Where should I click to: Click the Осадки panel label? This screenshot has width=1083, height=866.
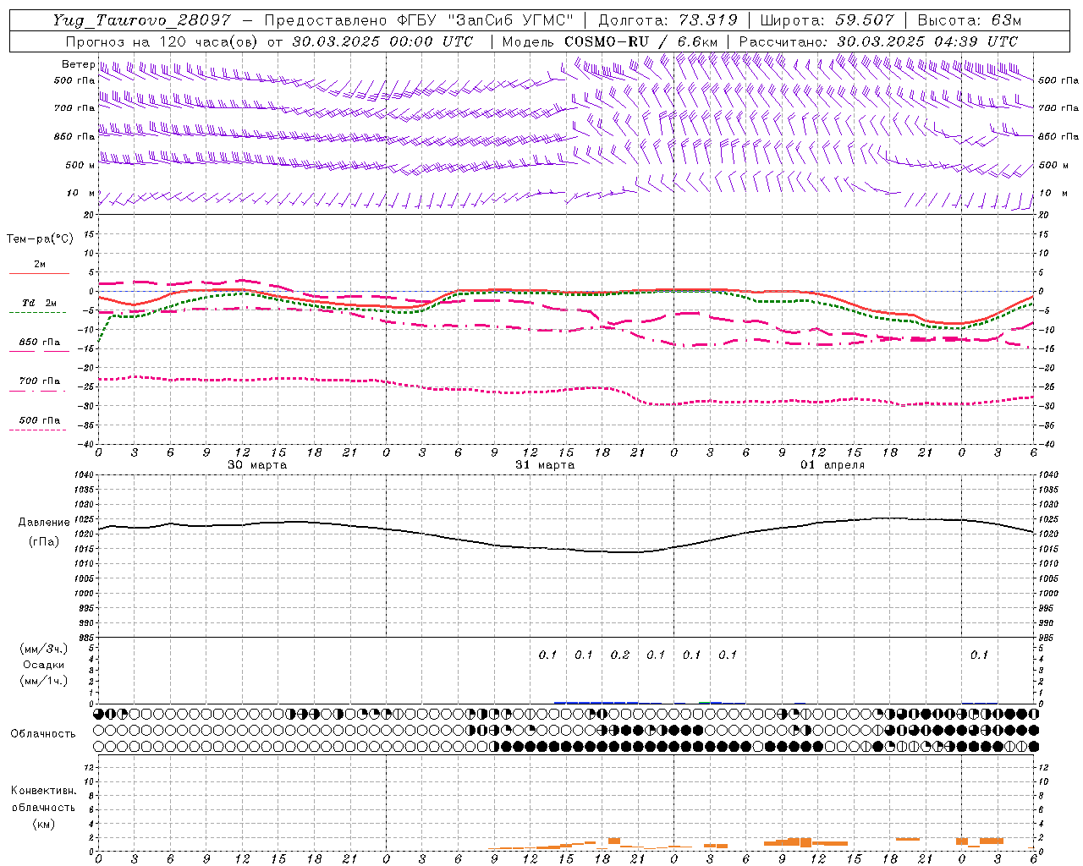click(x=44, y=665)
